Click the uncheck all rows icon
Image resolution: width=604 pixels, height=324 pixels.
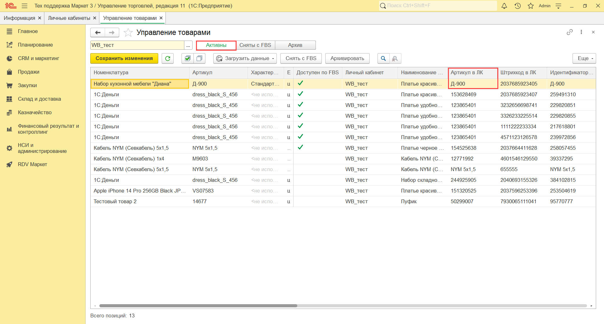199,59
